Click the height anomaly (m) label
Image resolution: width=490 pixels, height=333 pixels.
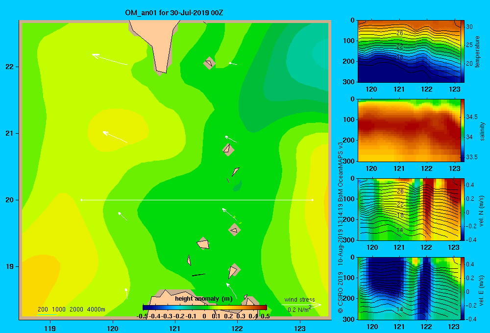pos(204,299)
